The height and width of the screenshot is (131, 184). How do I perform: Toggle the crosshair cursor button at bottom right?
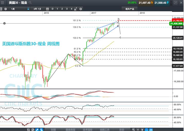coord(147,129)
